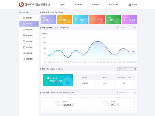
Task: Open the date picker for Video analysis
Action: [127, 69]
